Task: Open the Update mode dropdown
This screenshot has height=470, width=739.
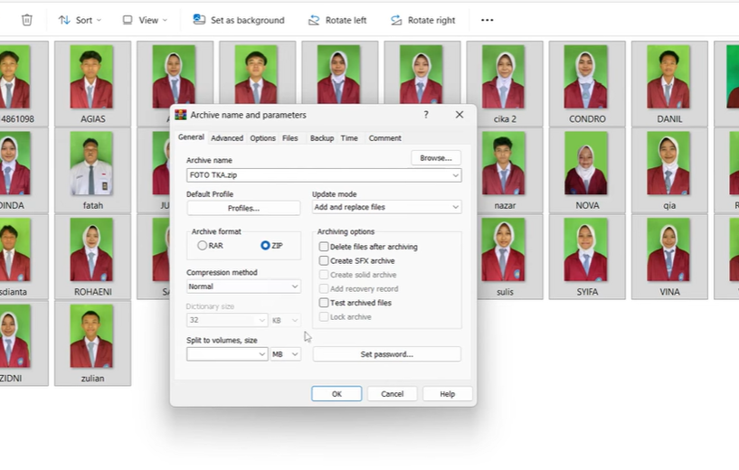Action: coord(387,207)
